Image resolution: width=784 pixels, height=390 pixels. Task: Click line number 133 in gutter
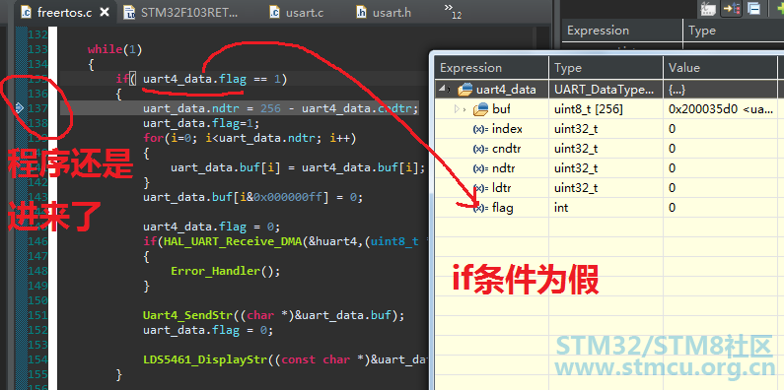click(x=37, y=49)
